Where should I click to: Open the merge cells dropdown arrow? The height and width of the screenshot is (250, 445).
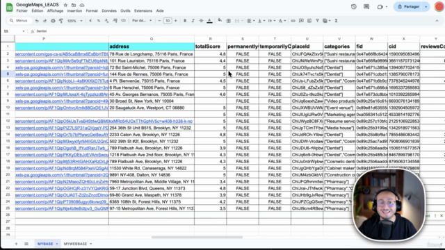242,21
